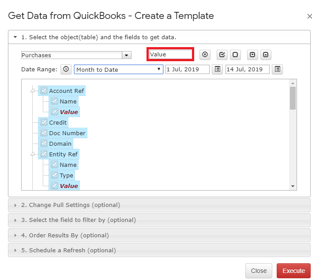Screen dimensions: 312x280
Task: Toggle the Doc Number checkbox
Action: 44,133
